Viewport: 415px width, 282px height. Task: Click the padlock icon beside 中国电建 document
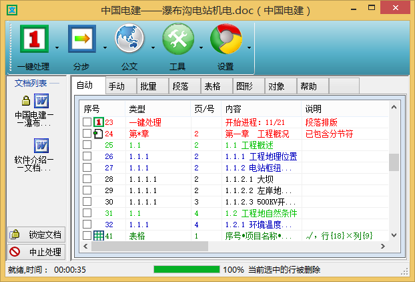coord(26,101)
